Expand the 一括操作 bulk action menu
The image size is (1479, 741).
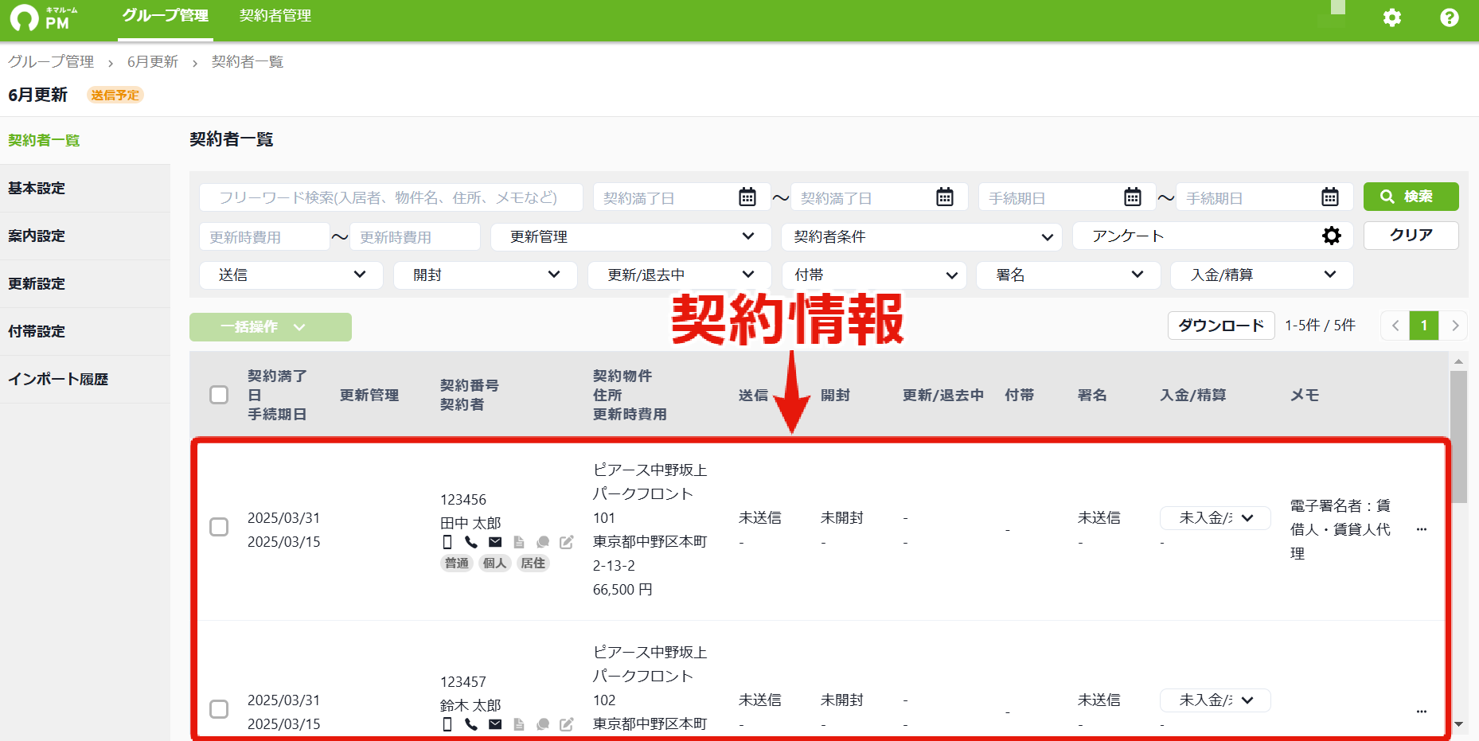tap(271, 327)
